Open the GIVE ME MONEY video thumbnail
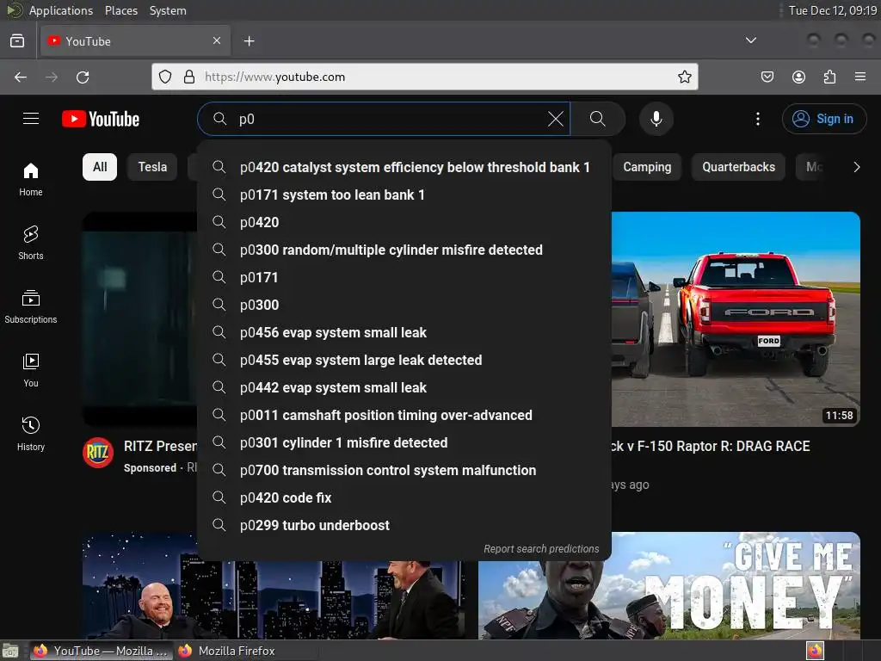 pyautogui.click(x=669, y=585)
